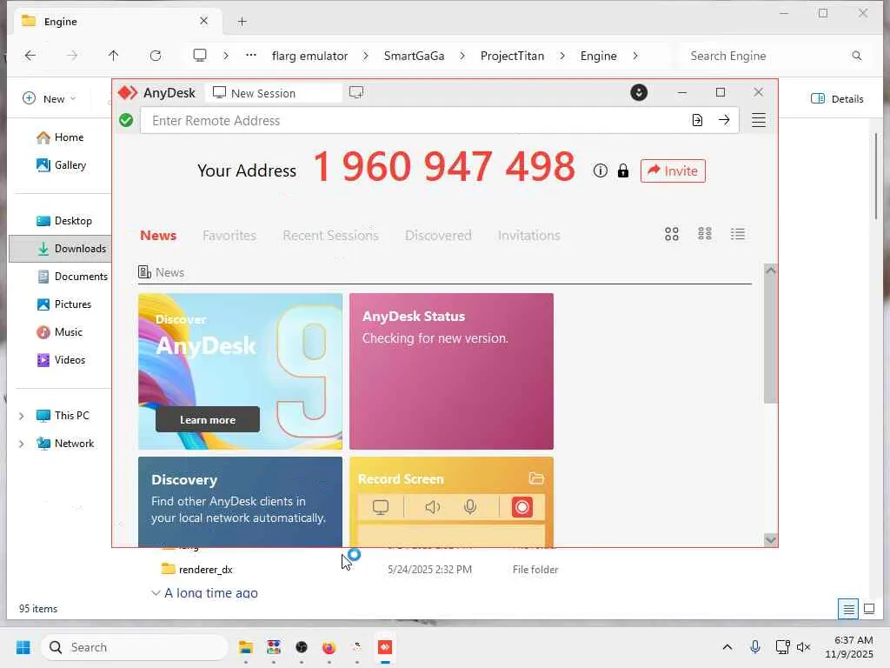This screenshot has width=890, height=668.
Task: Click Learn more on Discover AnyDesk card
Action: 208,420
